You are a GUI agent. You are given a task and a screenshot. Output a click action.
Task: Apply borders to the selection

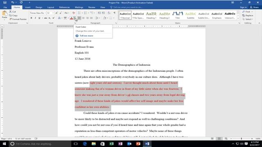pyautogui.click(x=111, y=18)
